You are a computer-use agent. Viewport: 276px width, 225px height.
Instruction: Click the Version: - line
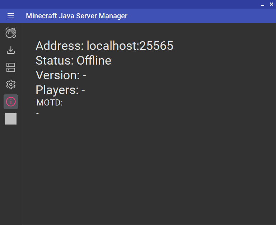(61, 75)
